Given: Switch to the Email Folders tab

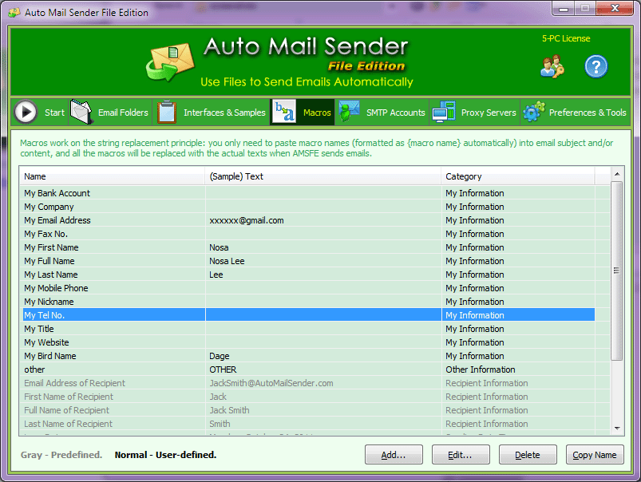Looking at the screenshot, I should pyautogui.click(x=110, y=112).
